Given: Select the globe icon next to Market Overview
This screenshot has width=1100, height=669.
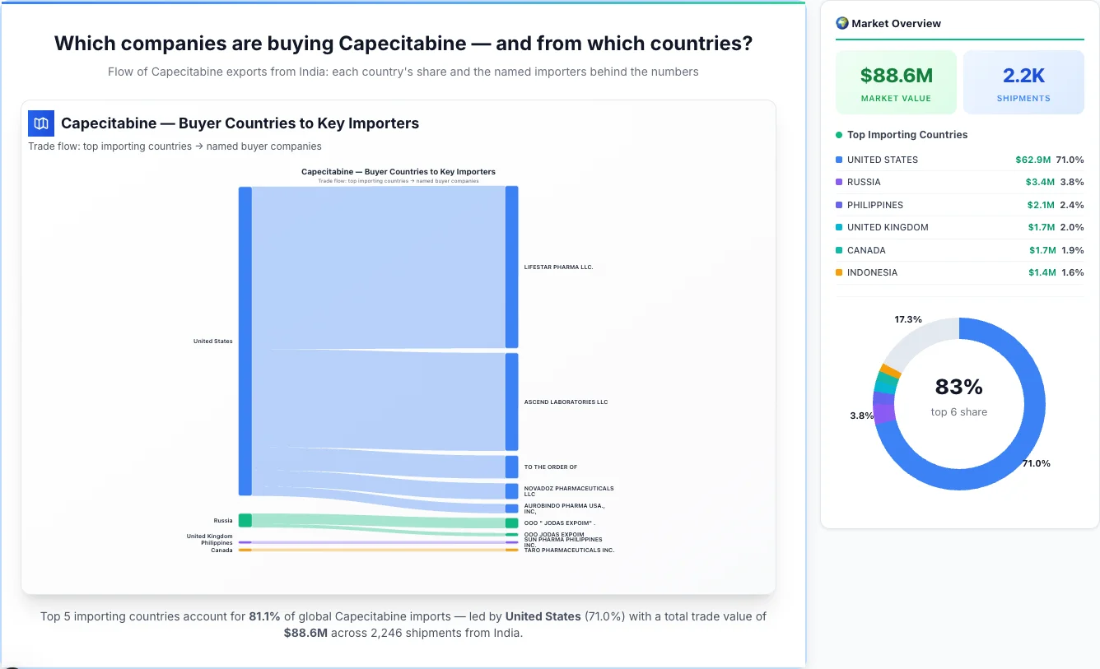Looking at the screenshot, I should [841, 23].
